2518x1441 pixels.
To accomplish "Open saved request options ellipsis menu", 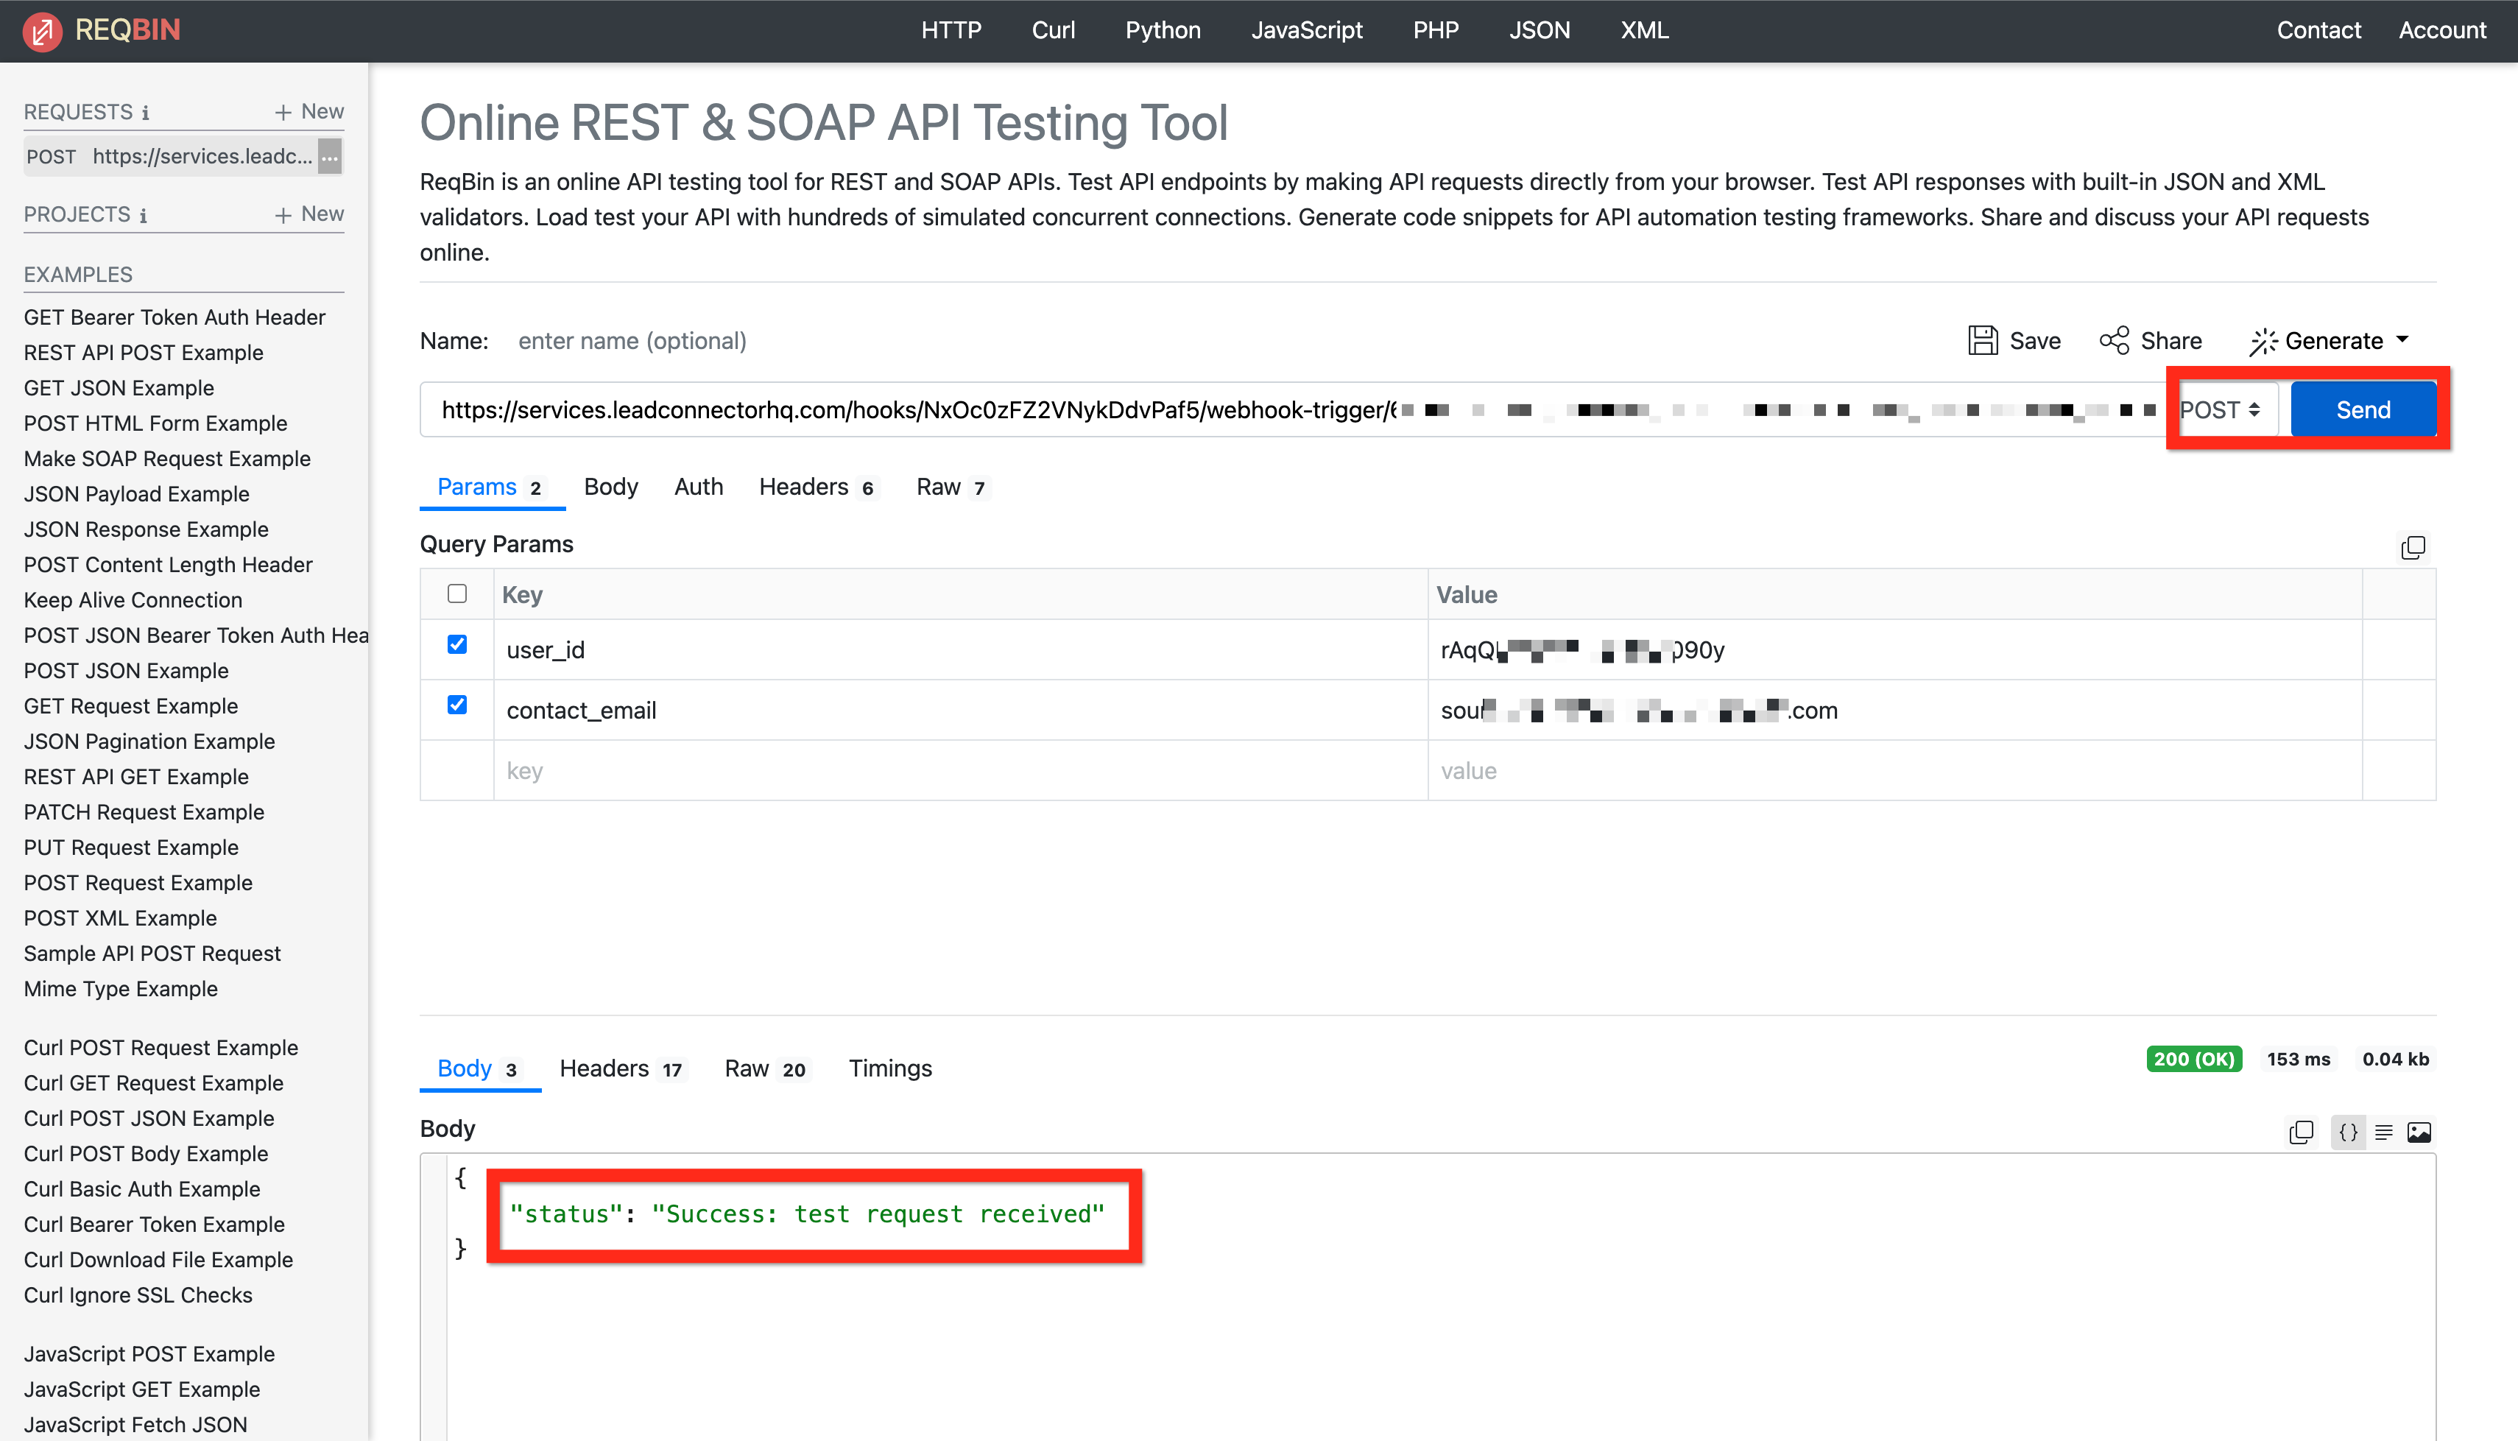I will click(329, 156).
